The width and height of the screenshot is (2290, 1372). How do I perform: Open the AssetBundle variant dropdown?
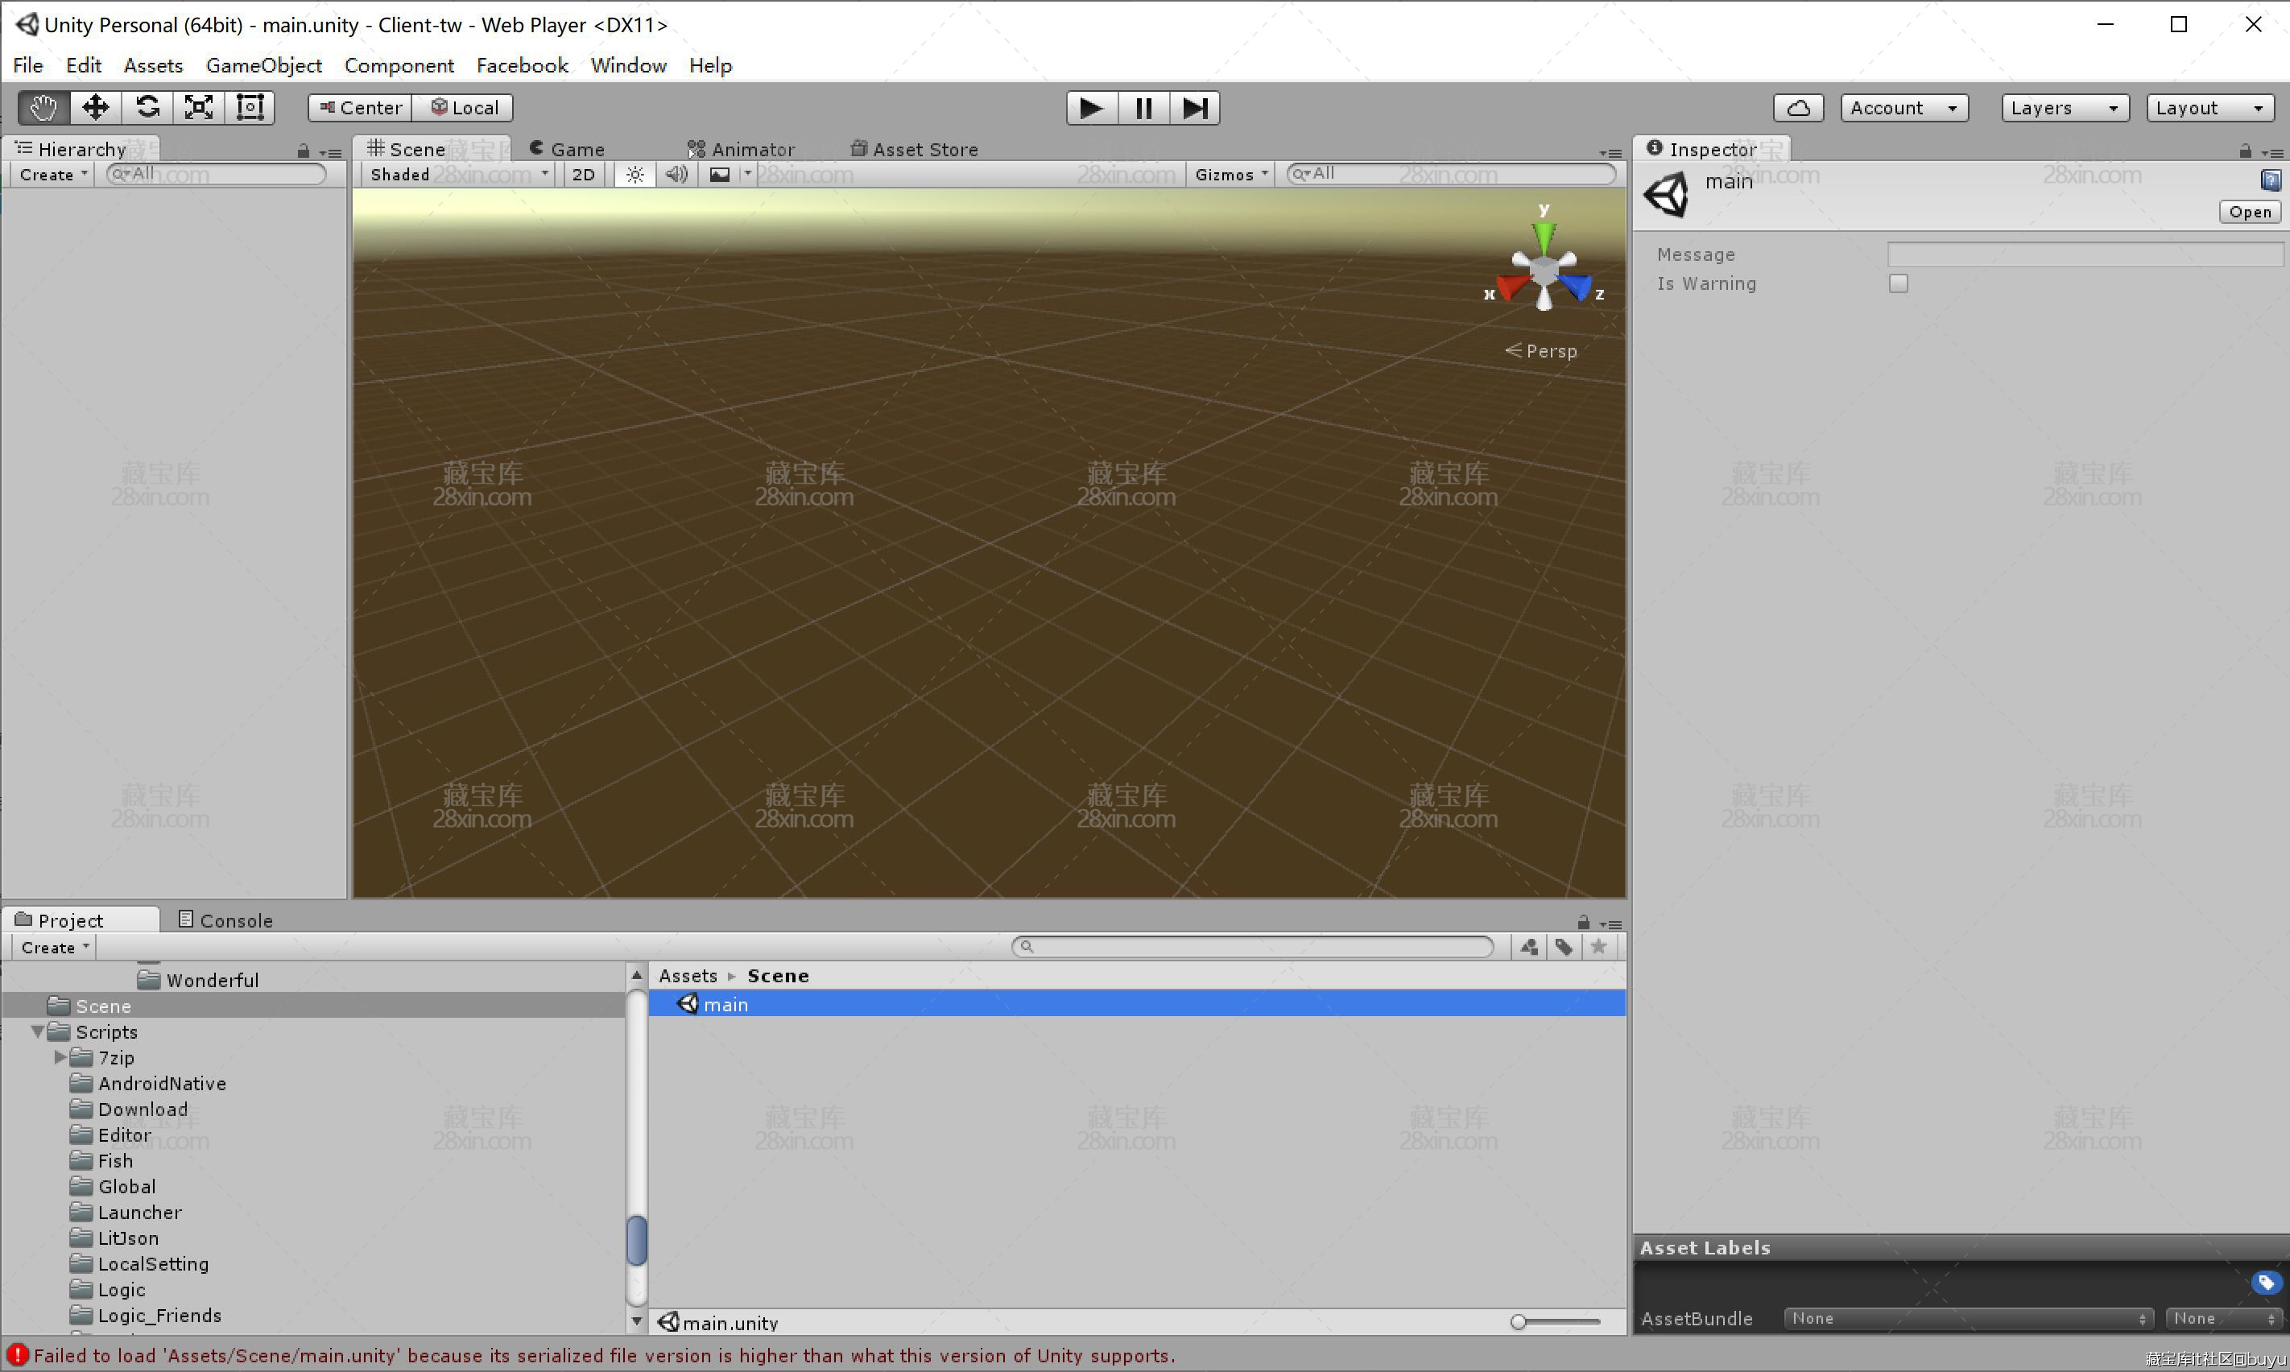click(2223, 1318)
